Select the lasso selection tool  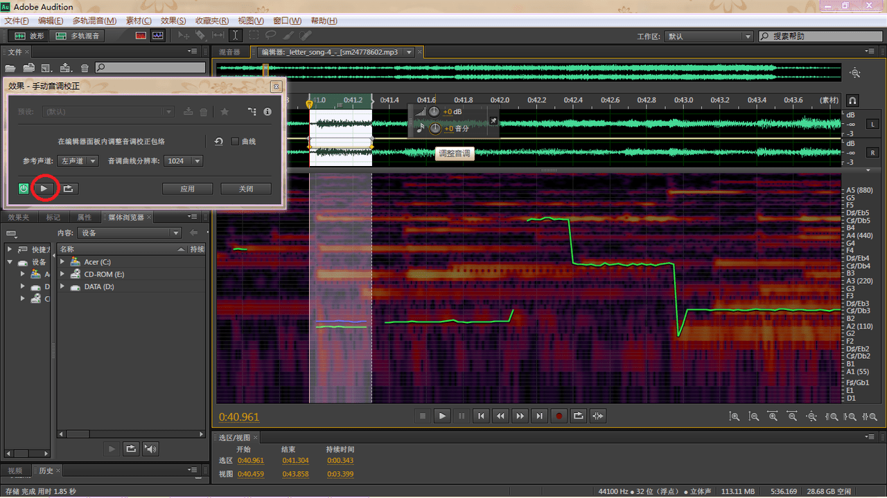(x=270, y=35)
